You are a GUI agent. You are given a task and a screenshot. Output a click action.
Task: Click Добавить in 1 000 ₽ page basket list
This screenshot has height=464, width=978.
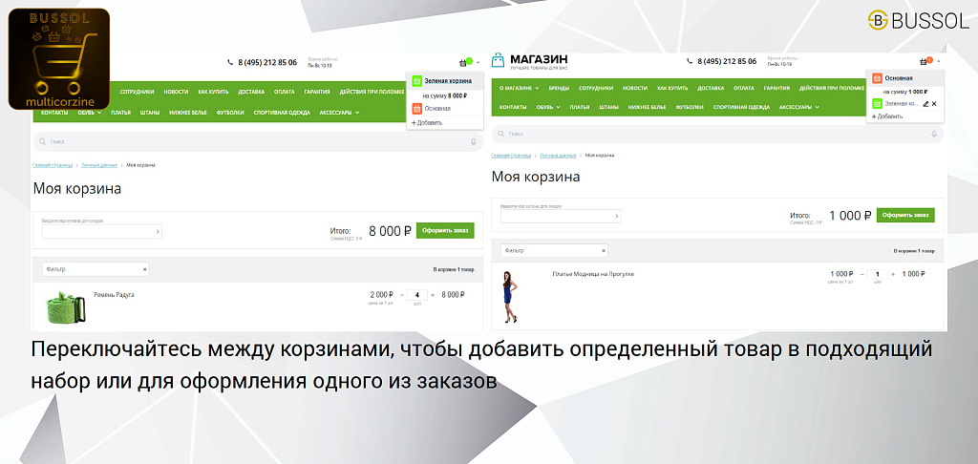click(x=887, y=116)
